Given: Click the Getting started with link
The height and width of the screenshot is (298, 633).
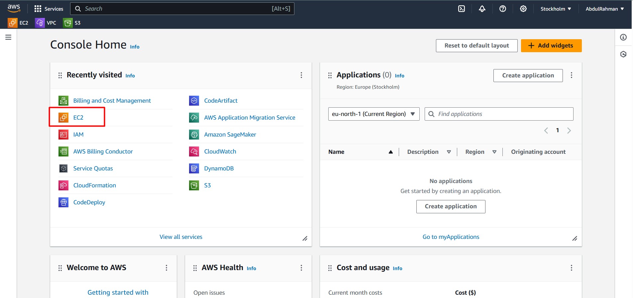Looking at the screenshot, I should pos(118,292).
